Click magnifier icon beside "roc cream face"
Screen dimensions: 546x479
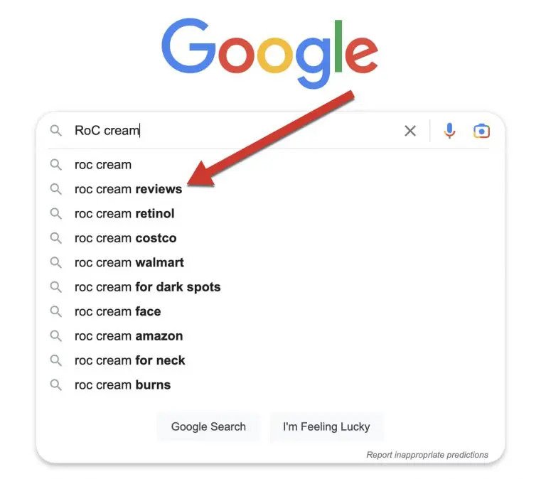click(x=56, y=311)
